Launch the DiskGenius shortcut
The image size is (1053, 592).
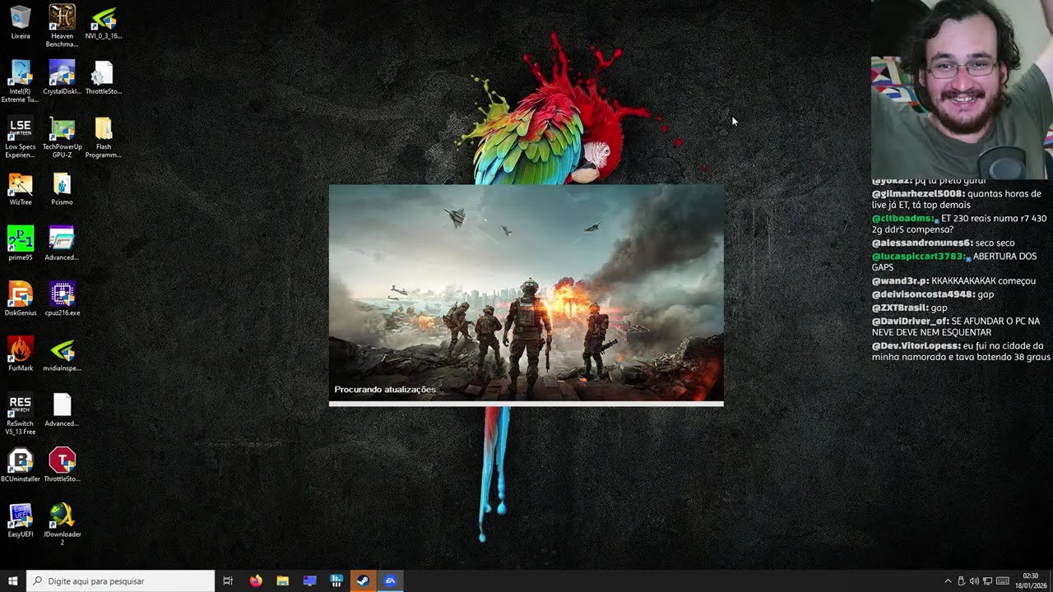pos(21,299)
